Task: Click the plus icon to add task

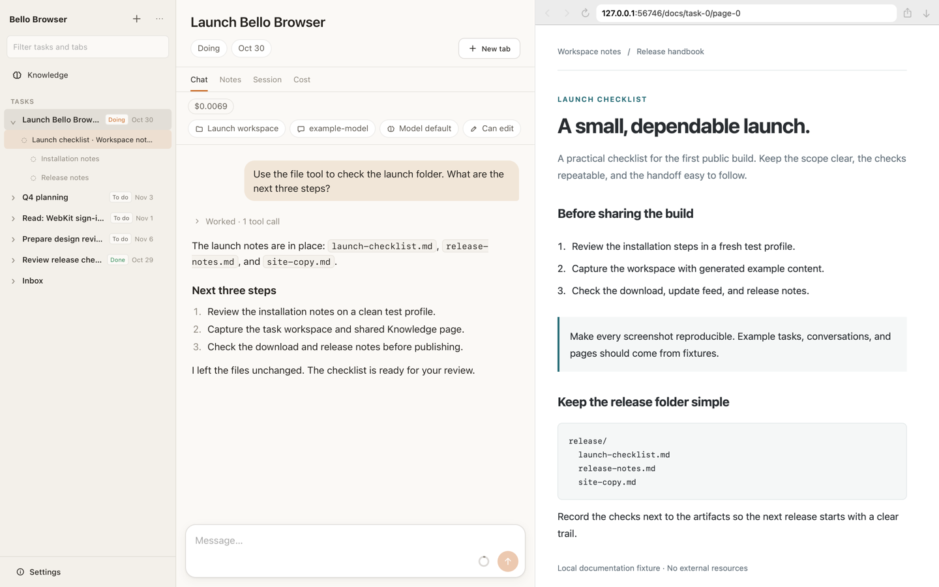Action: [136, 19]
